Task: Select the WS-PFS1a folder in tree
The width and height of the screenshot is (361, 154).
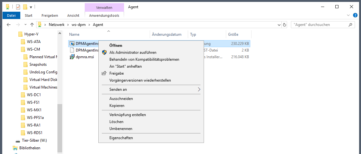Action: [x=35, y=118]
